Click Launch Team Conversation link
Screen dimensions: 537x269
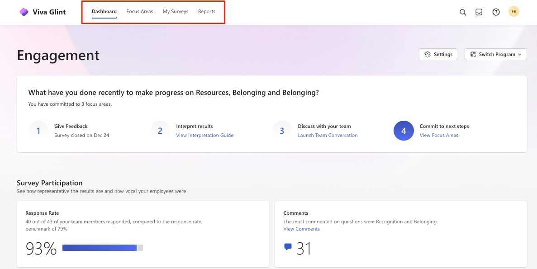point(328,135)
